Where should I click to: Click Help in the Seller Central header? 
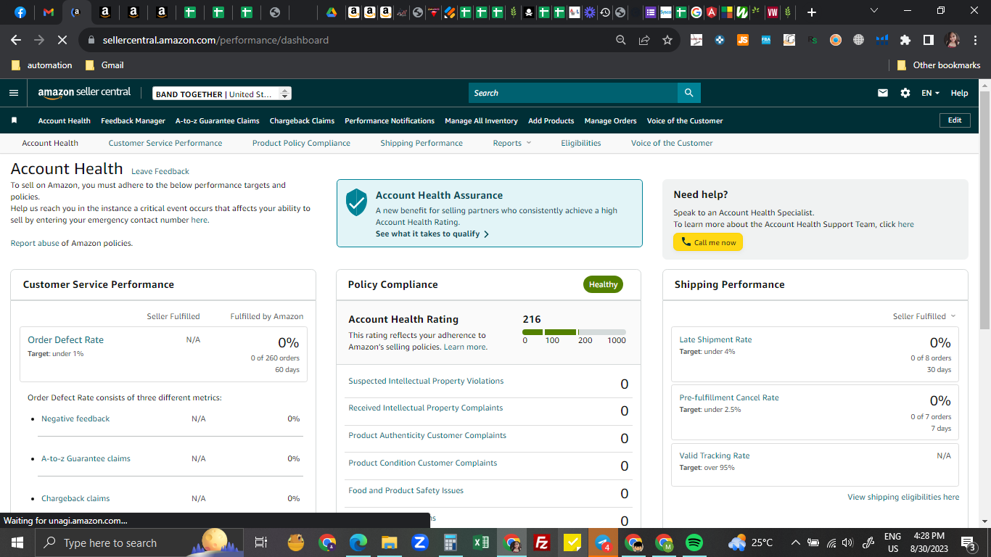coord(959,93)
